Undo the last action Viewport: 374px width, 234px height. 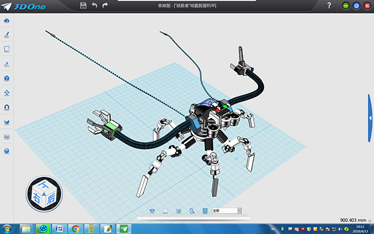pos(94,5)
